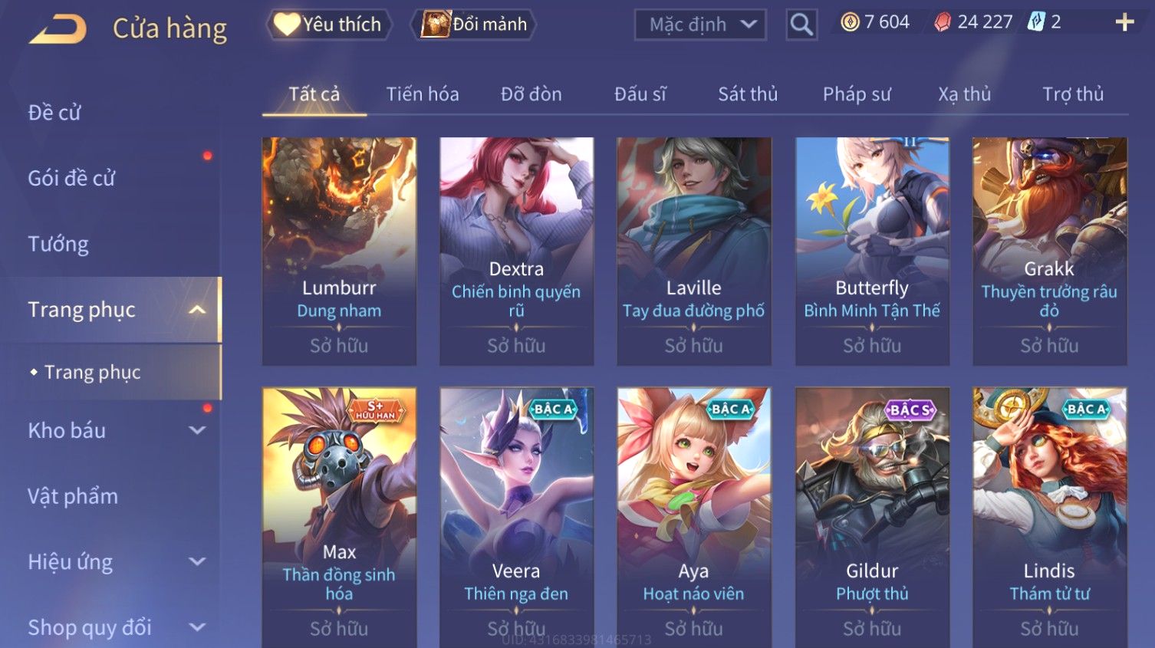Open Đổi mảnh fragment exchange chest
The width and height of the screenshot is (1155, 648).
[474, 25]
